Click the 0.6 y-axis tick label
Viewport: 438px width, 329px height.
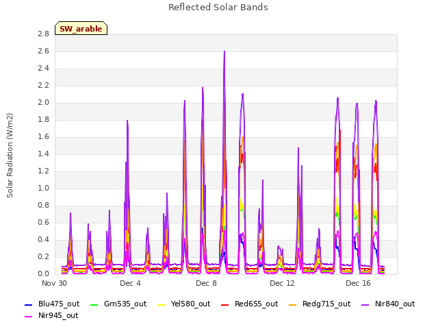click(44, 222)
